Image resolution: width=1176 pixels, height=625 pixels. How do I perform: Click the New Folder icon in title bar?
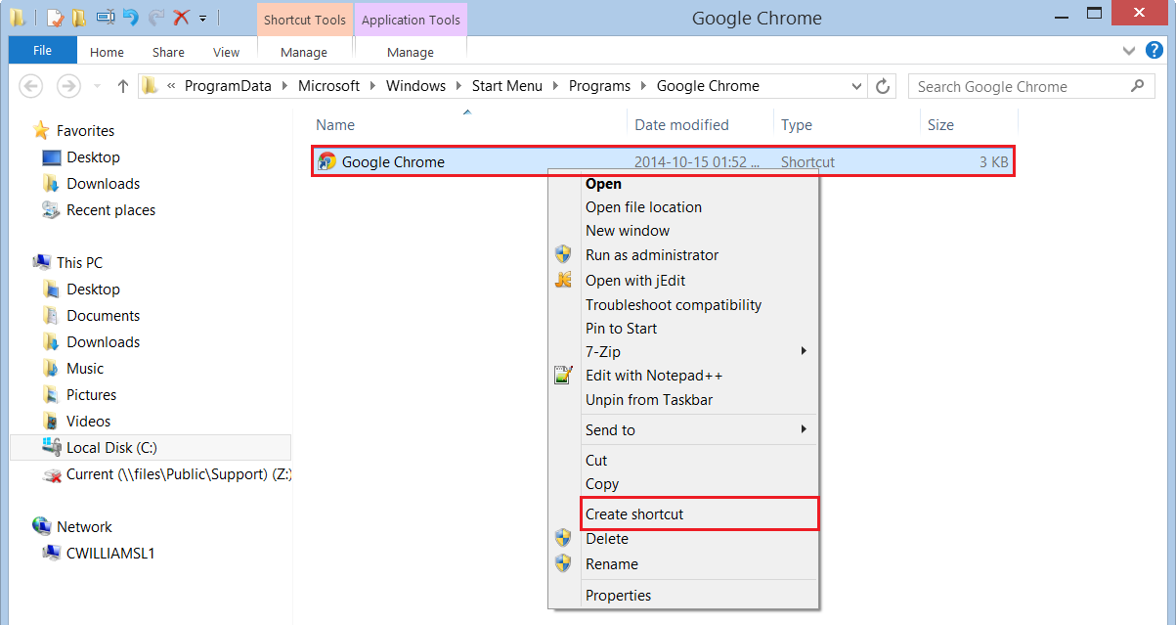pyautogui.click(x=79, y=18)
